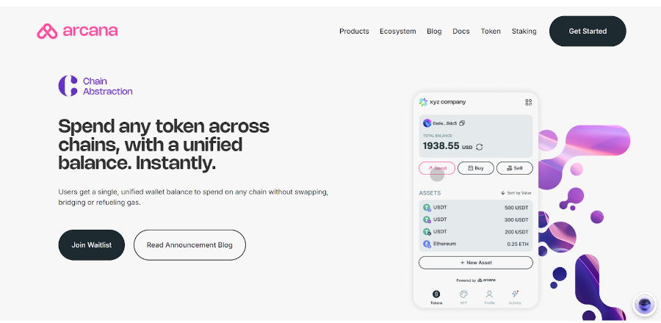
Task: Copy the wallet address icon
Action: point(462,123)
